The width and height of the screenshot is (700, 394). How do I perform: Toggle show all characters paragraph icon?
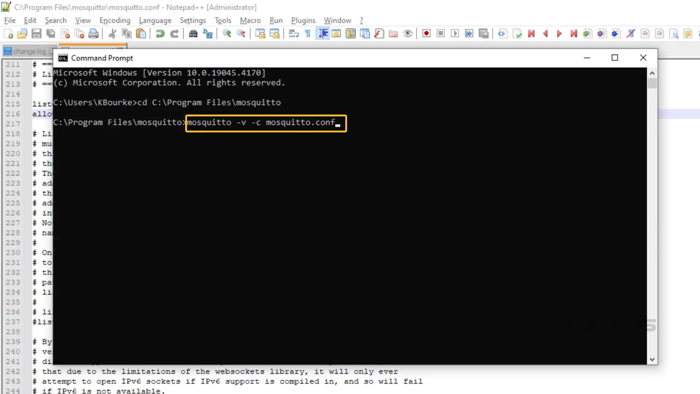click(x=308, y=34)
